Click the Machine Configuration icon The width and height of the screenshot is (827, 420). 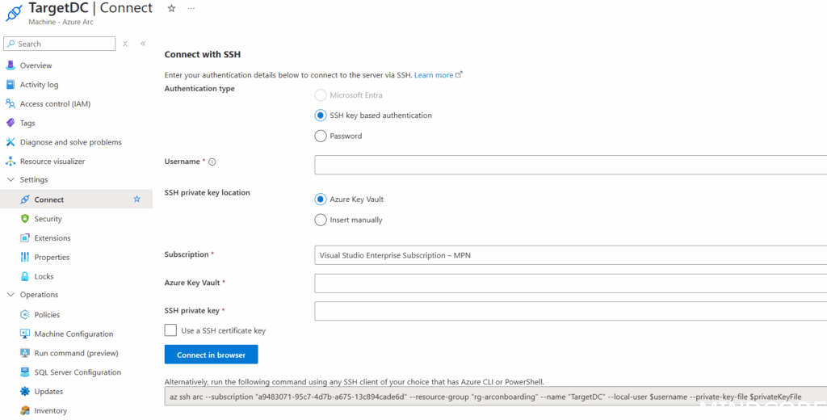point(25,334)
